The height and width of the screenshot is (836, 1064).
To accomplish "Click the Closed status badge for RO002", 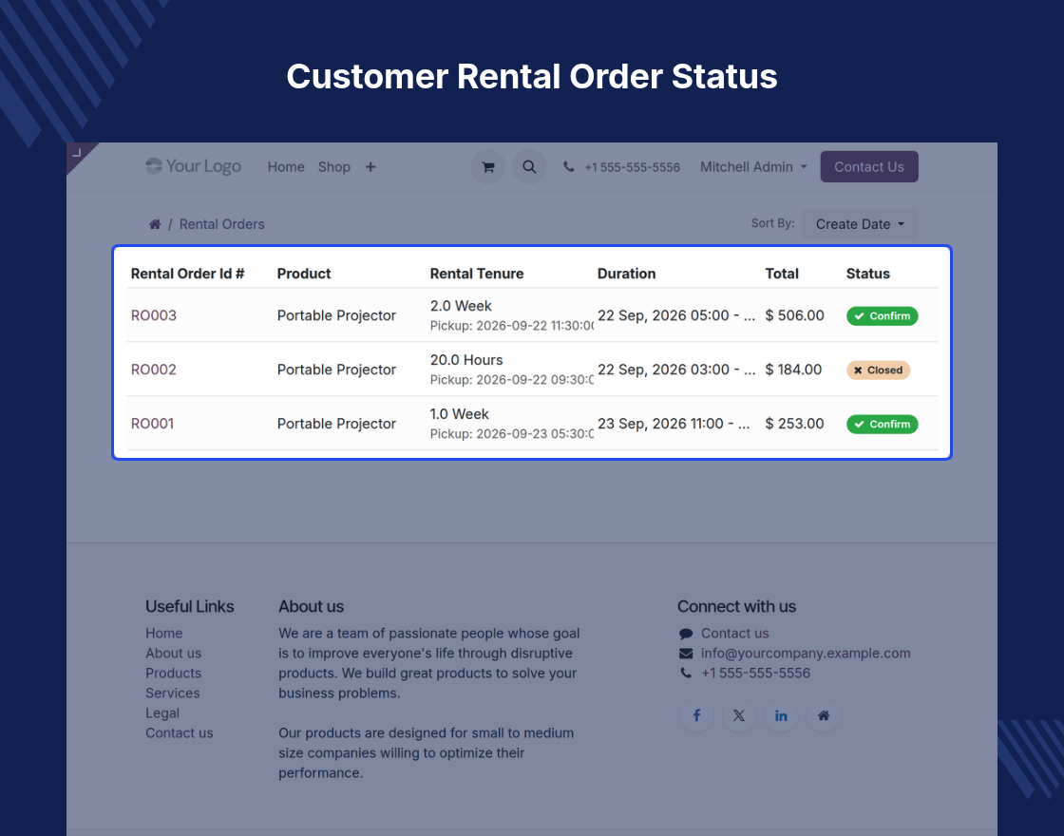I will point(878,370).
